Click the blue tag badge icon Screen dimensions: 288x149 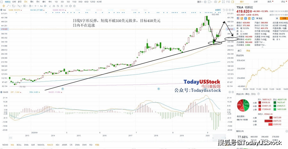[x=253, y=18]
